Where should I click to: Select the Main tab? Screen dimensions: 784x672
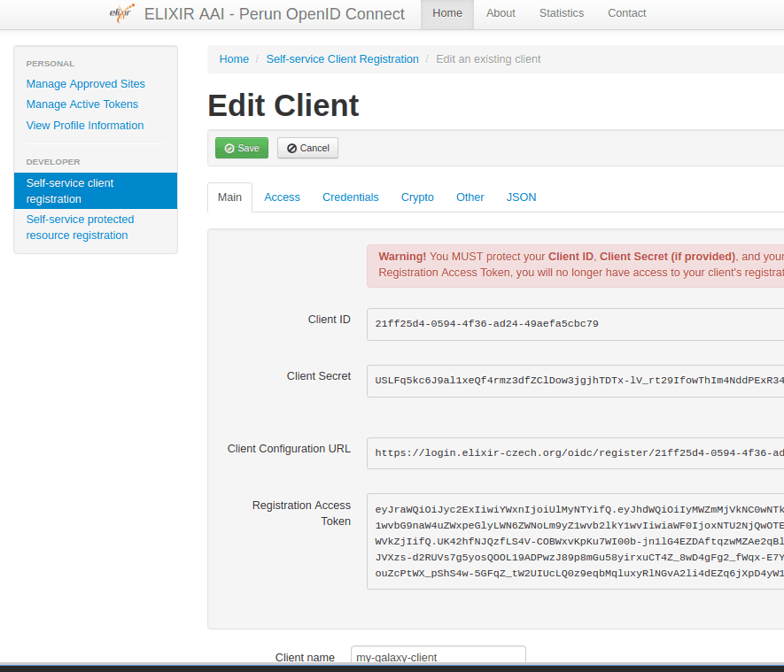click(x=229, y=197)
